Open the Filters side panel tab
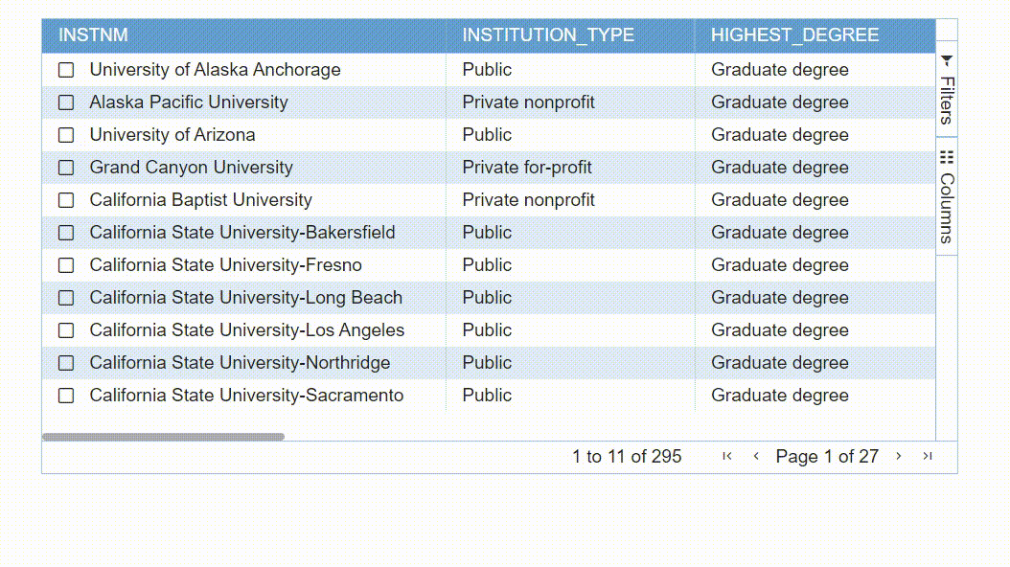Image resolution: width=1010 pixels, height=567 pixels. (x=947, y=100)
